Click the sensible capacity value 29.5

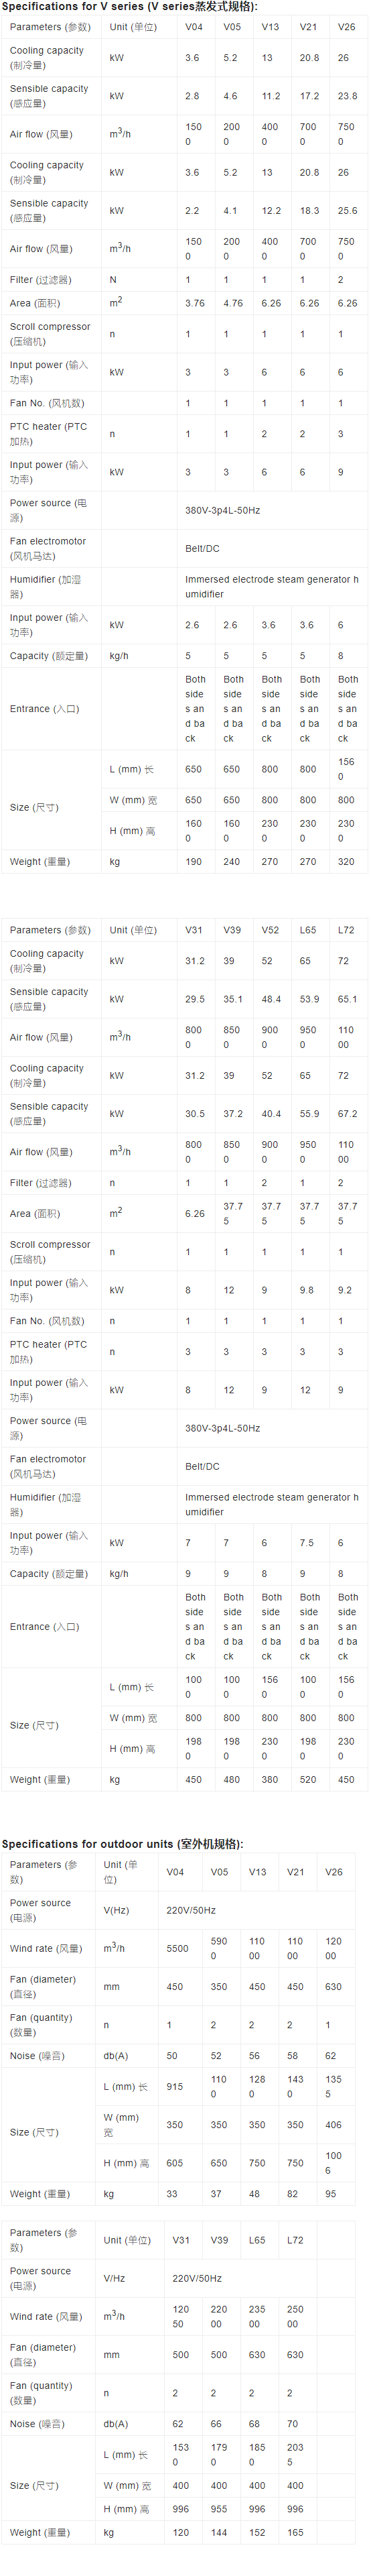pos(195,999)
